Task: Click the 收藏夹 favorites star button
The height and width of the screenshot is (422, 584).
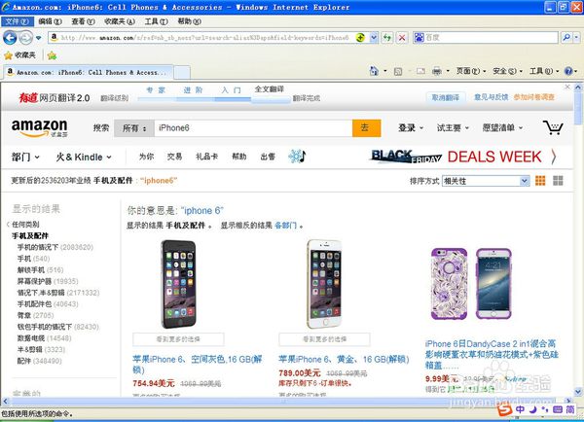Action: (19, 55)
